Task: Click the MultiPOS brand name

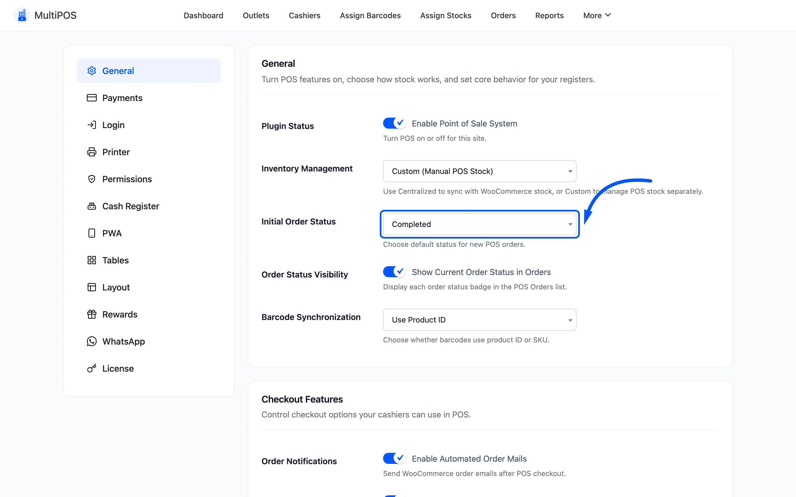Action: [55, 15]
